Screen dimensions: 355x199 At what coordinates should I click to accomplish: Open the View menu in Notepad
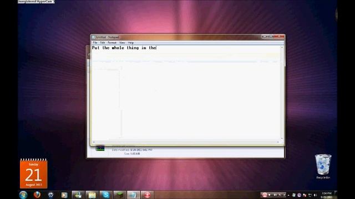coord(122,43)
